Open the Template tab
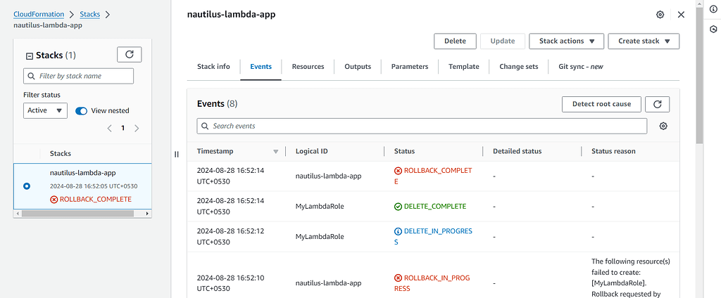Viewport: 721px width, 298px height. 463,67
